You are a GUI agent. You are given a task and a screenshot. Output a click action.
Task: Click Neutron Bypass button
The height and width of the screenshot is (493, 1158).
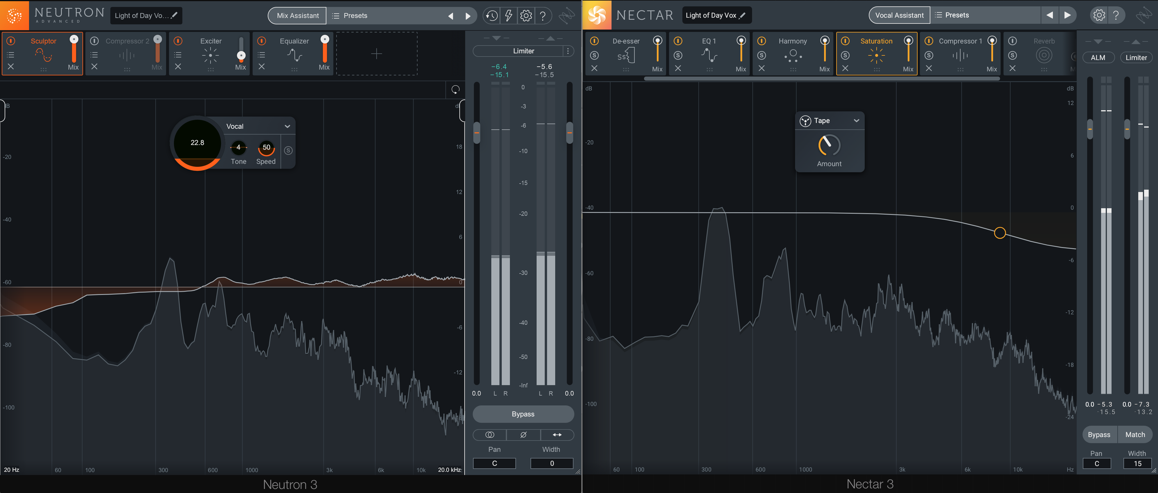click(523, 414)
